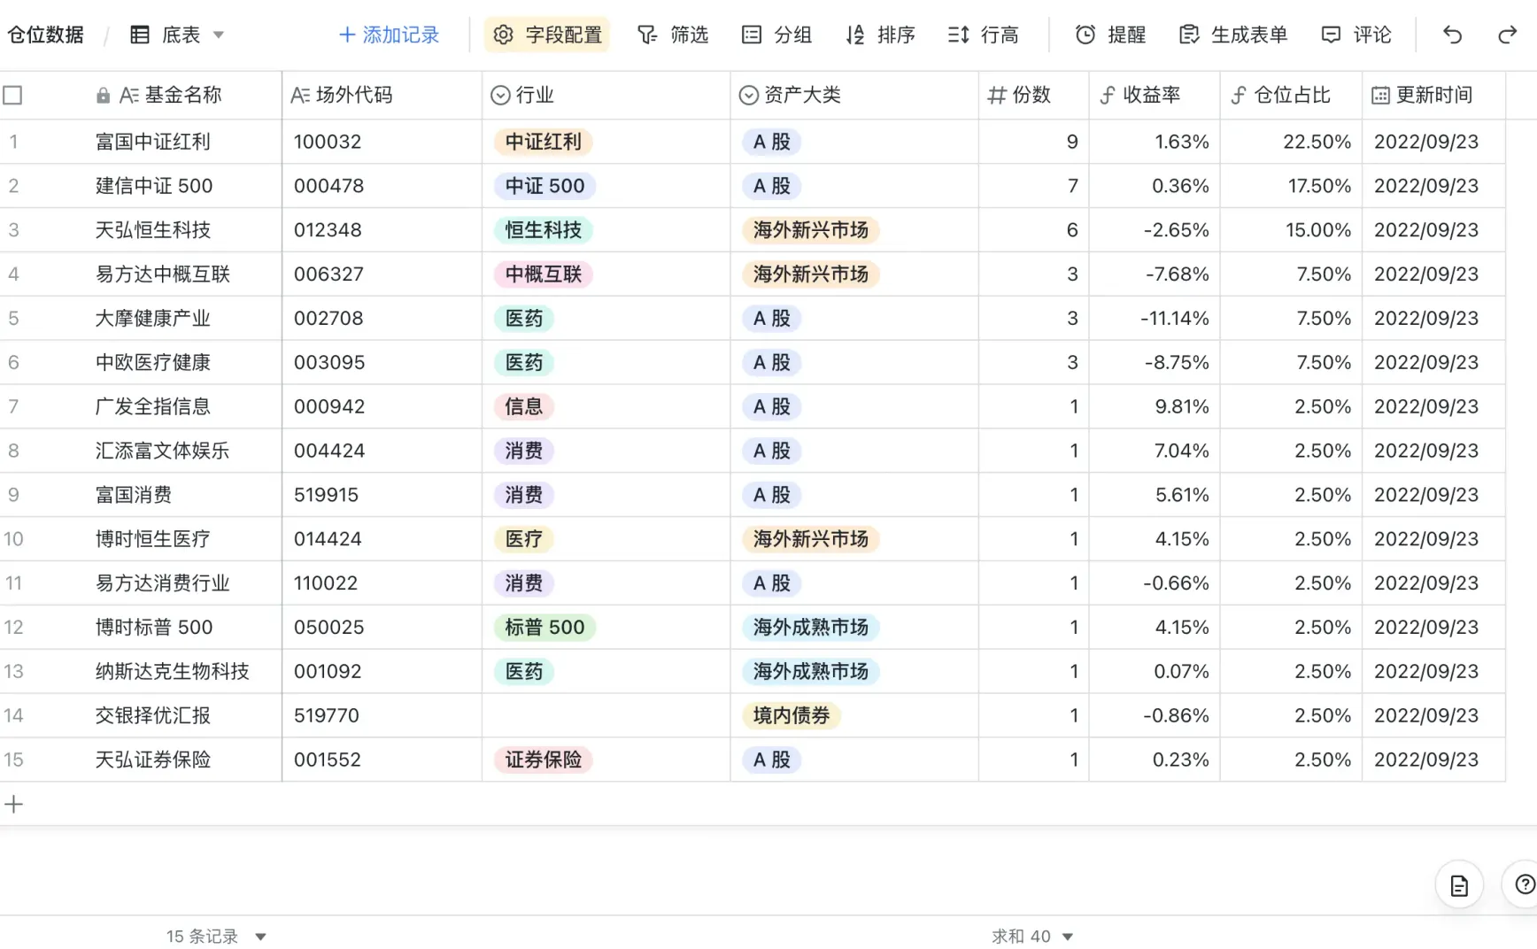1537x949 pixels.
Task: Click the 资产大类 column header
Action: pyautogui.click(x=854, y=95)
